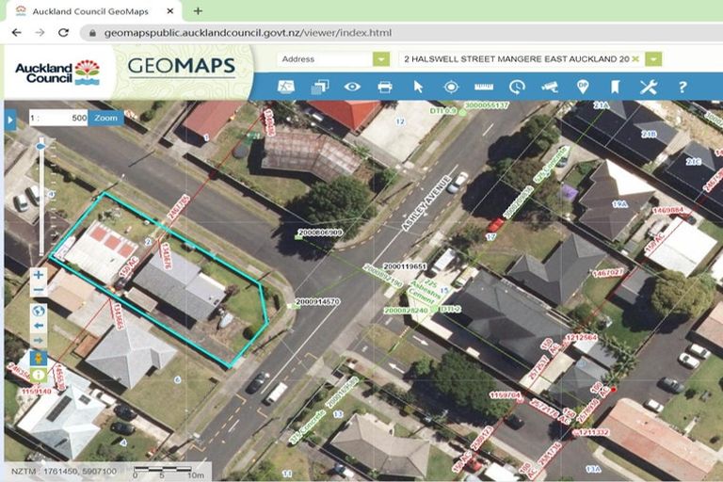
Task: Open the basemap gallery icon
Action: [286, 87]
